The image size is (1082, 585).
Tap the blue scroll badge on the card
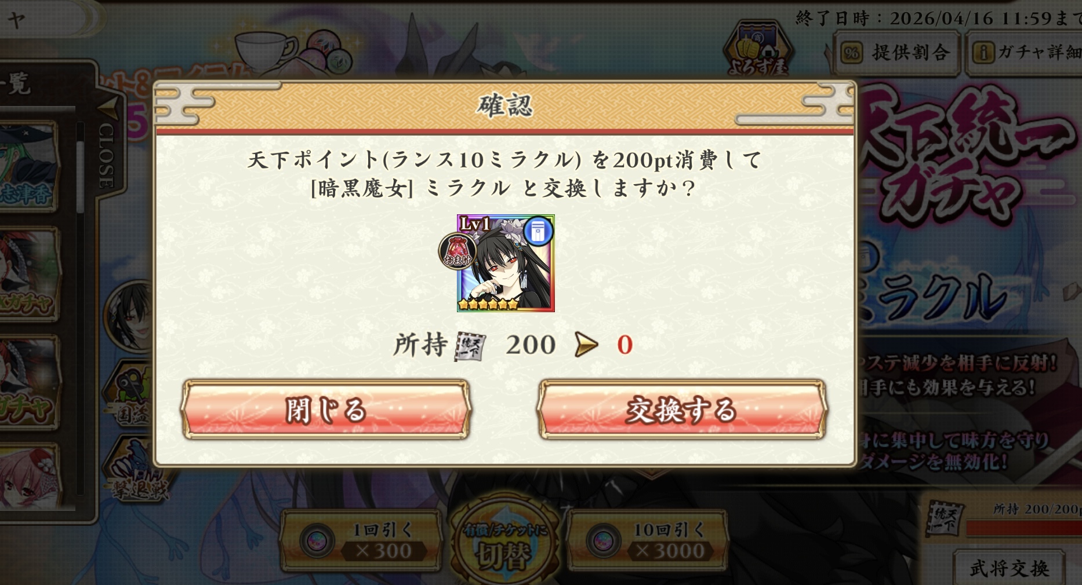pyautogui.click(x=538, y=232)
